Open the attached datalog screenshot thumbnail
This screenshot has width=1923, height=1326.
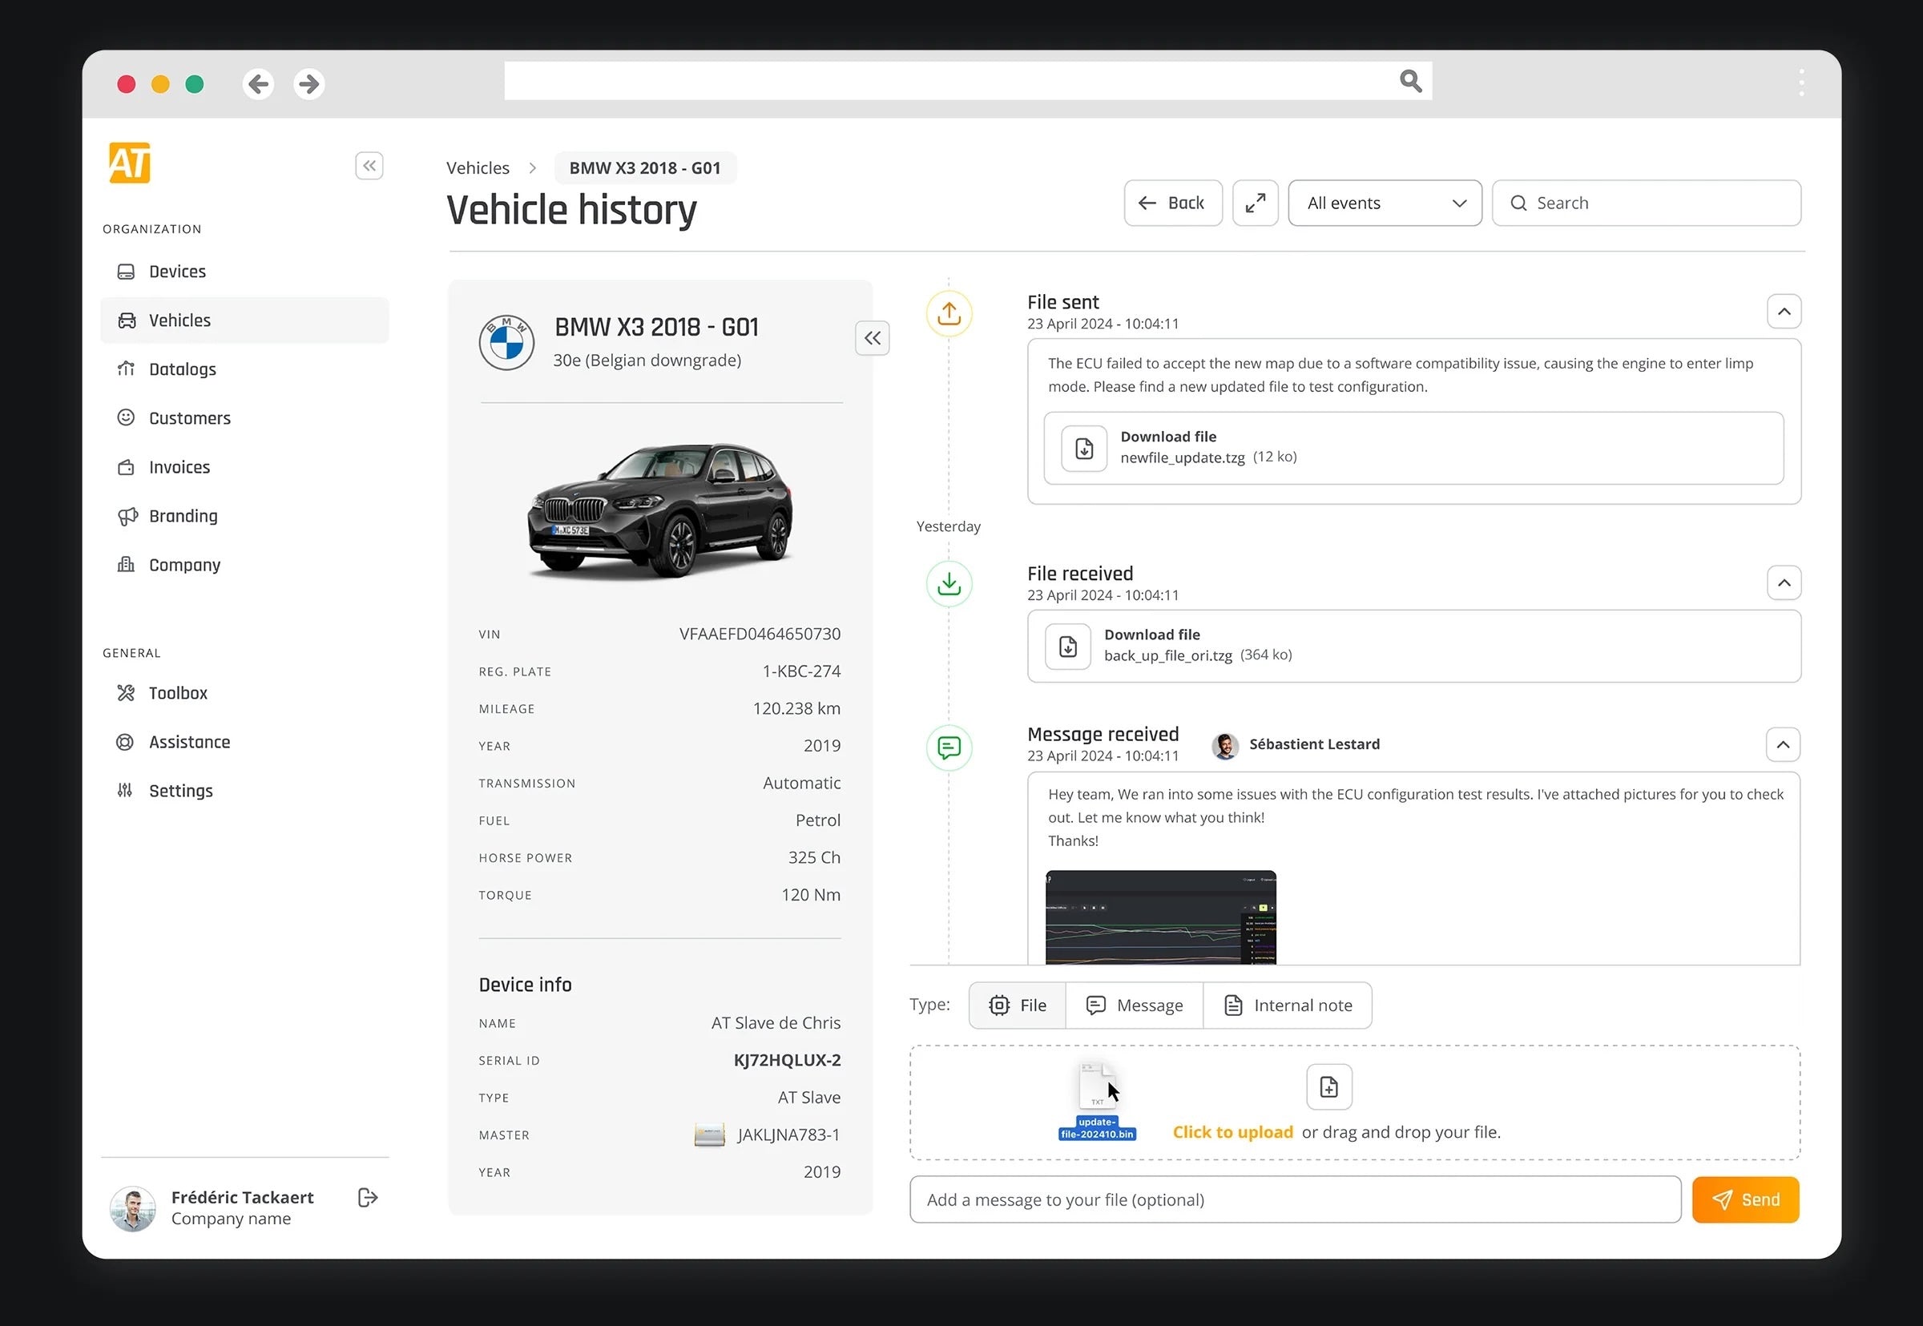click(1160, 917)
